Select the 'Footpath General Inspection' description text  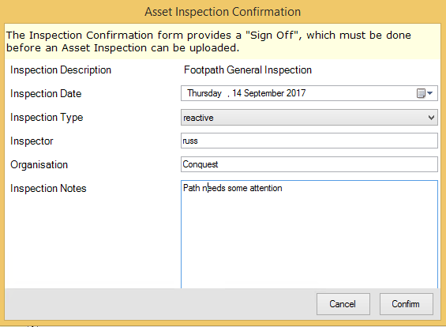[248, 70]
